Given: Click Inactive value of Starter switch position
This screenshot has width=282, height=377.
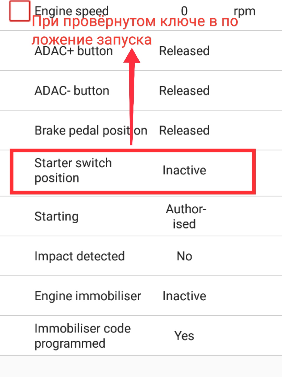Looking at the screenshot, I should pyautogui.click(x=184, y=170).
